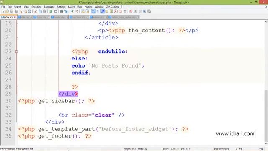This screenshot has height=151, width=268.
Task: Switch to the before_footer_widget.php tab
Action: (124, 17)
